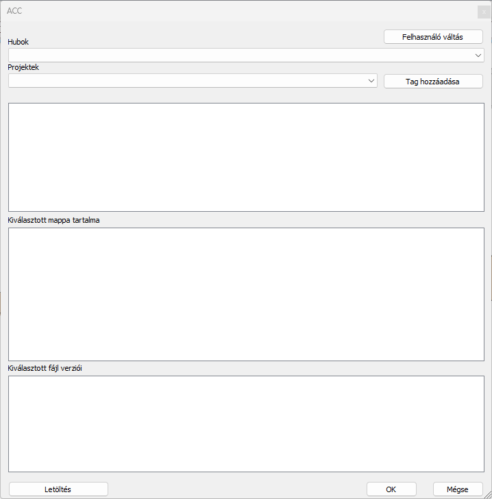Viewport: 492px width, 499px height.
Task: Open the Projektek dropdown arrow
Action: tap(371, 81)
